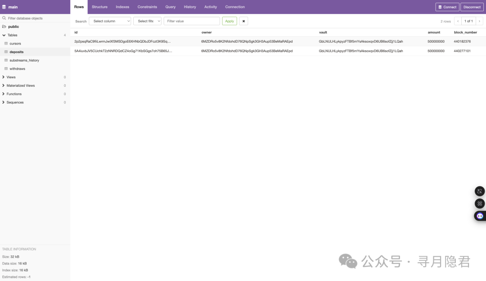Select the deposits table

point(17,52)
